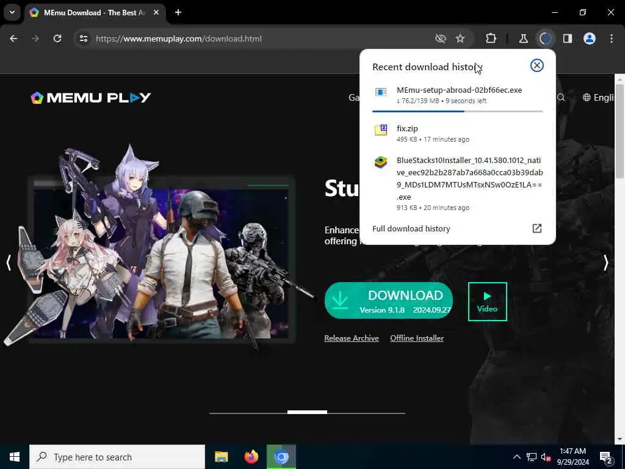The height and width of the screenshot is (469, 625).
Task: Click the muted volume tray icon
Action: click(546, 457)
